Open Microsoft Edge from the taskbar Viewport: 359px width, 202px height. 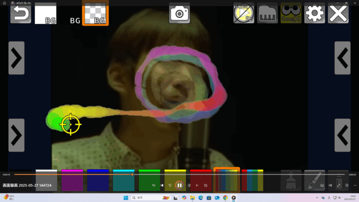(x=201, y=198)
